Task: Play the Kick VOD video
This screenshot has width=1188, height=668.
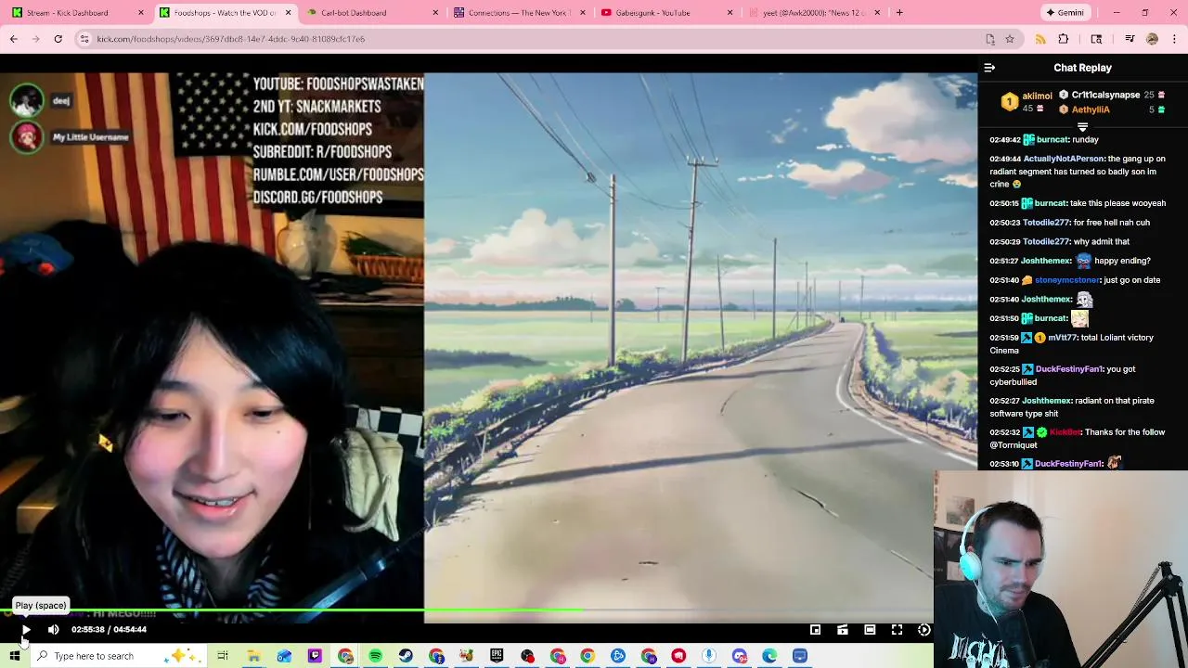Action: click(x=26, y=630)
